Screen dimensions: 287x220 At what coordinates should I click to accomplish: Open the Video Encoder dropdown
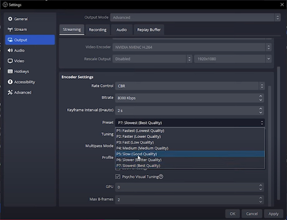[x=192, y=47]
